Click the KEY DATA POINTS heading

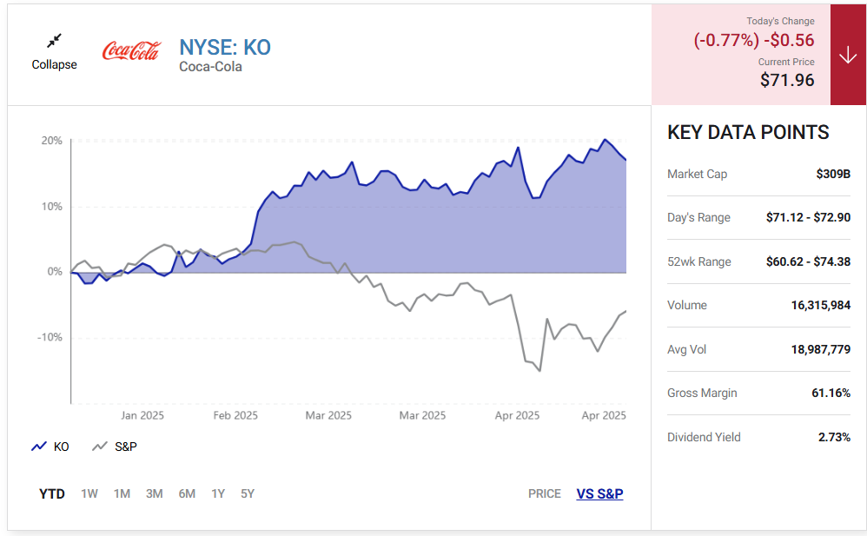pyautogui.click(x=748, y=132)
